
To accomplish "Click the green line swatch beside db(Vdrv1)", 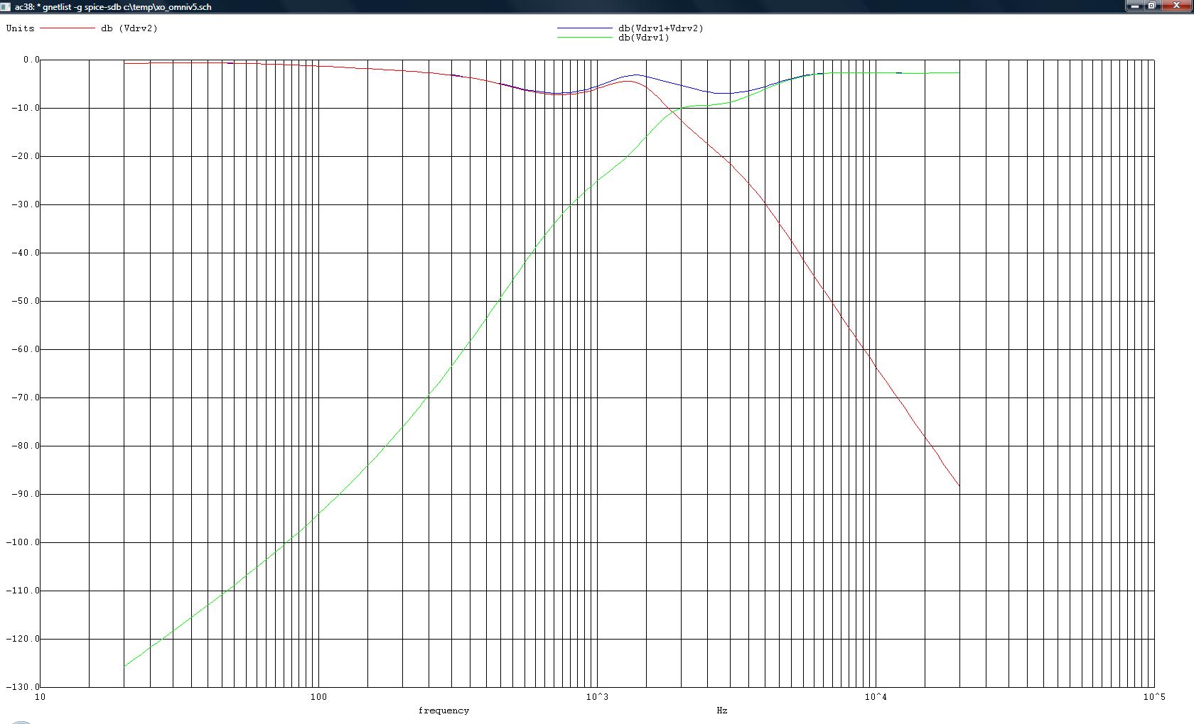I will pos(584,38).
